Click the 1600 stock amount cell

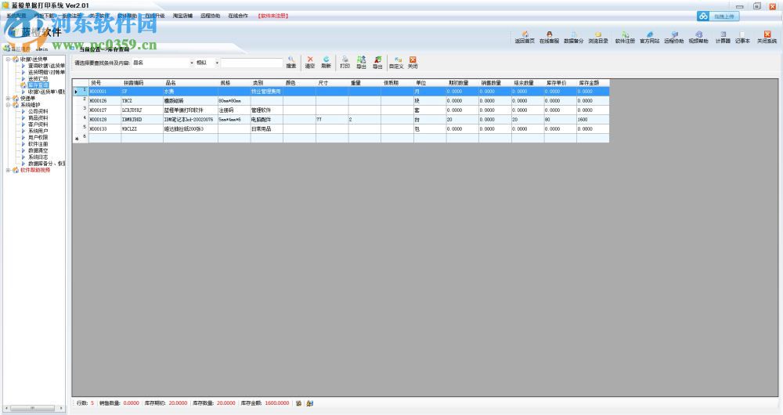tap(593, 120)
